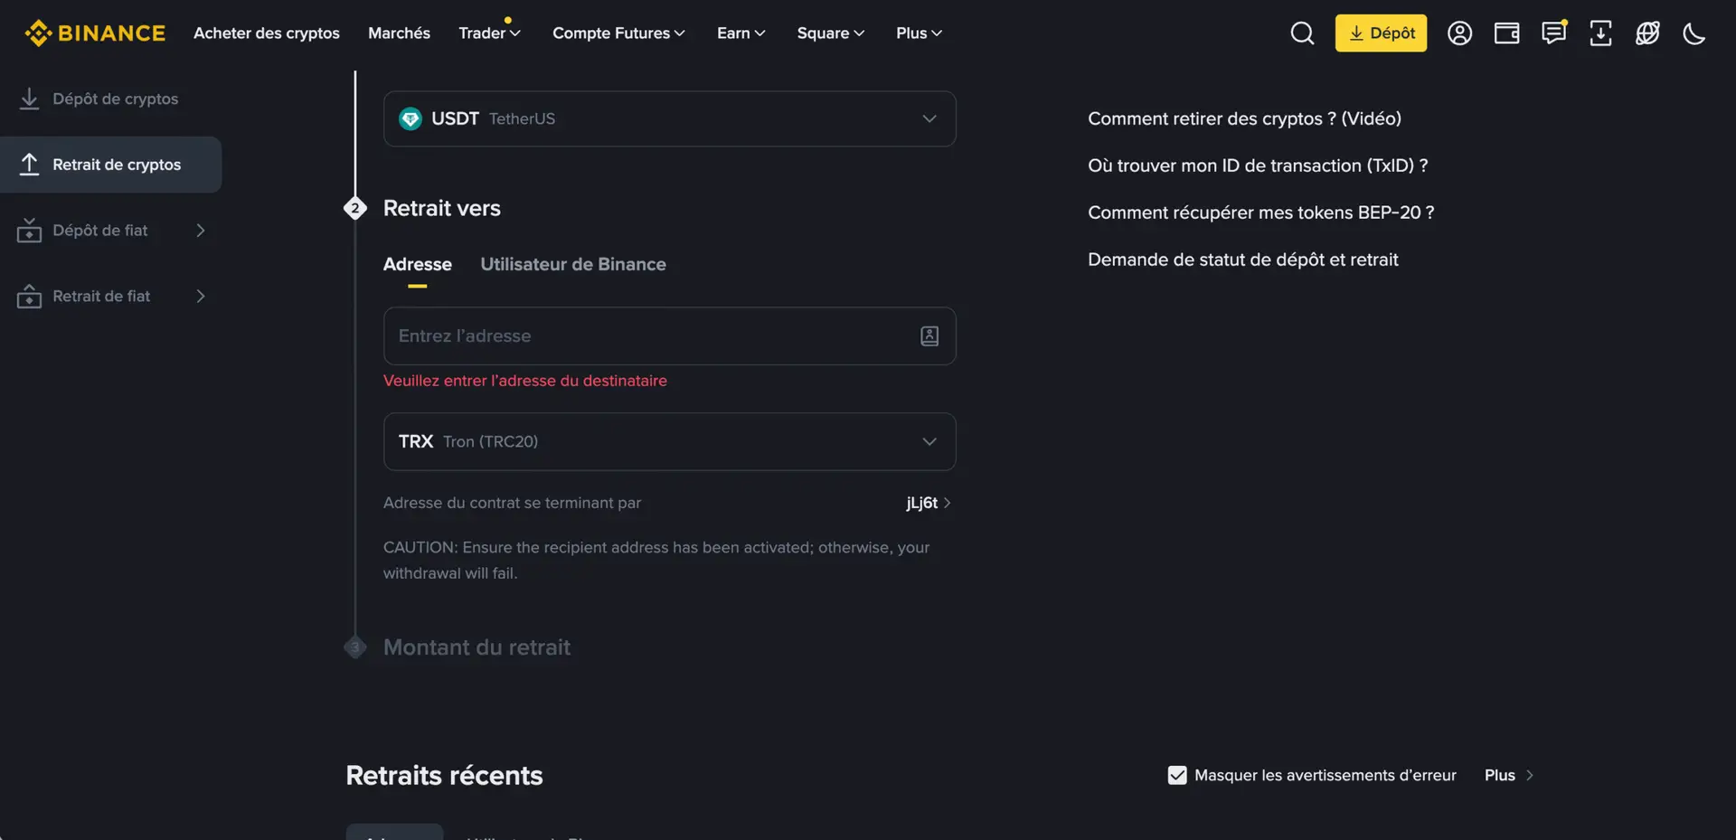Click the Entrez l'adresse input field
Viewport: 1736px width, 840px height.
click(651, 336)
